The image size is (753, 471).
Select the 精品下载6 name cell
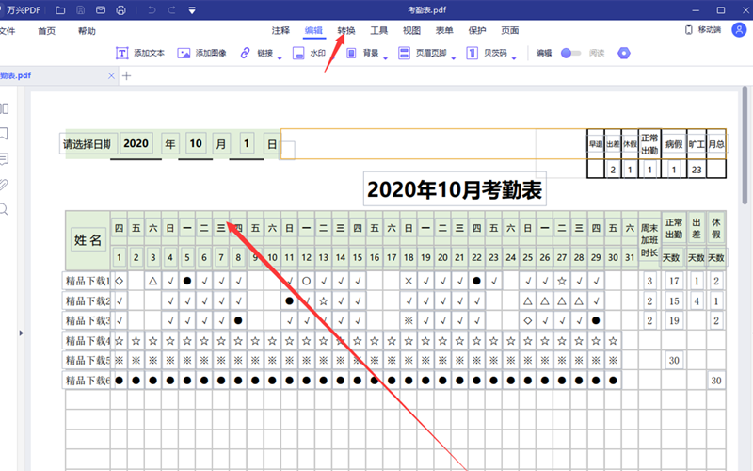(87, 381)
